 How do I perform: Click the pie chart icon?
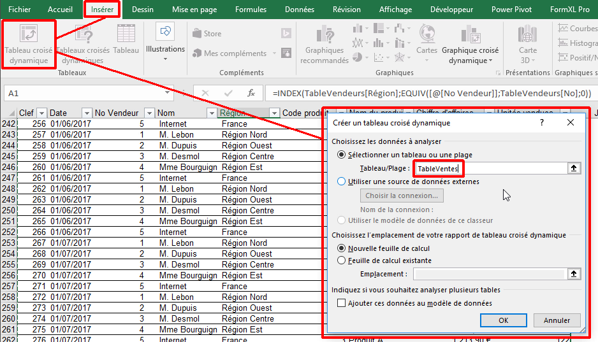[358, 57]
